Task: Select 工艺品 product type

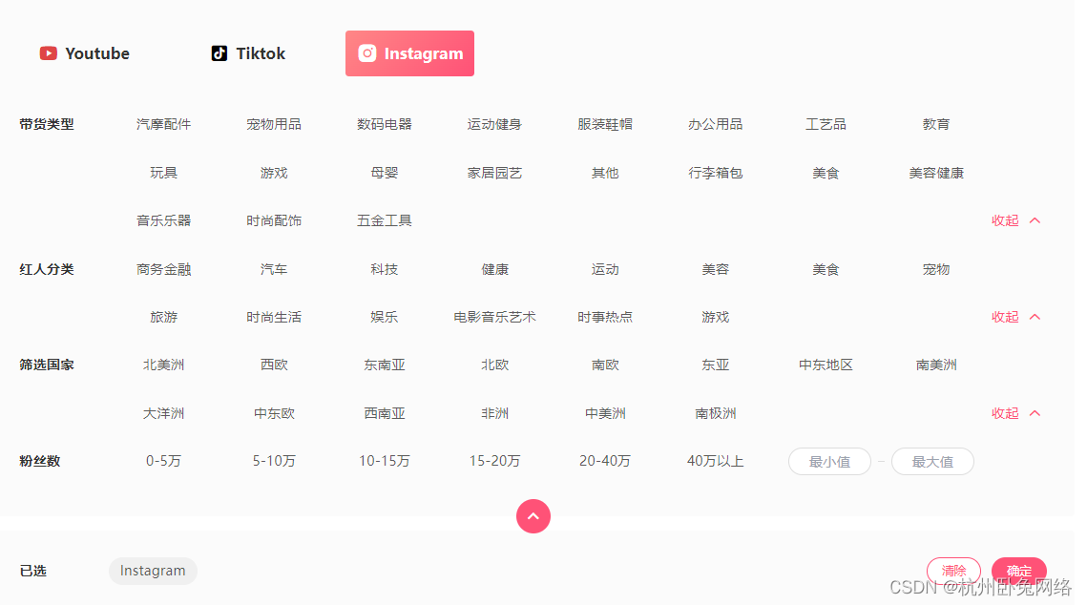Action: tap(826, 124)
